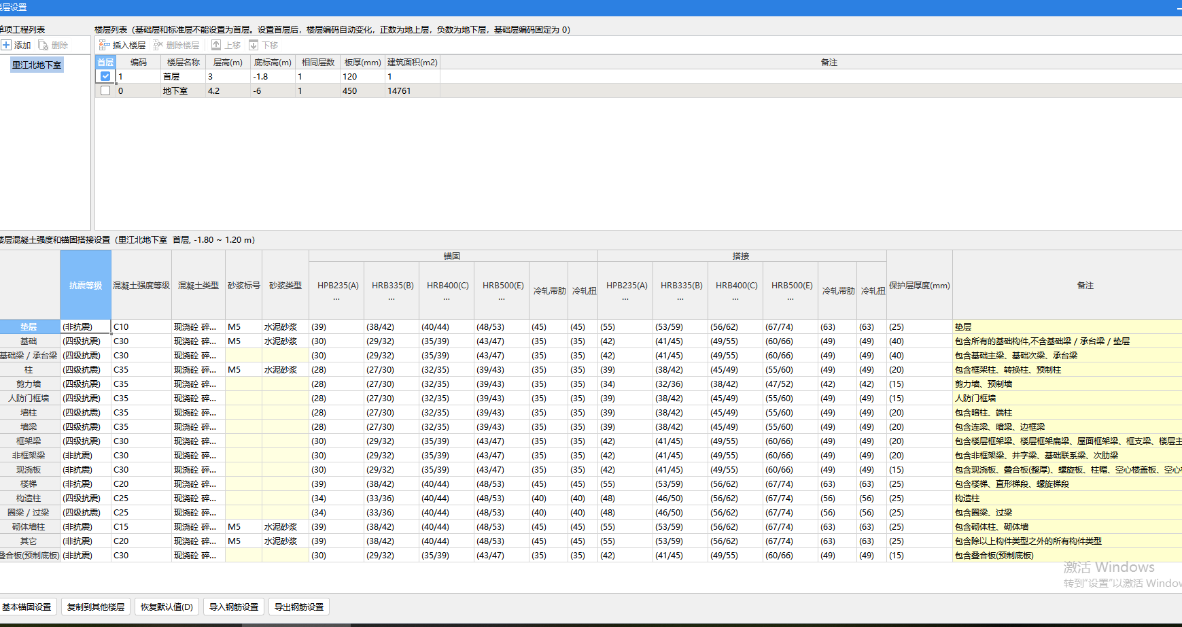Uncheck the 首层 checkbox for floor 1
1182x627 pixels.
coord(105,76)
